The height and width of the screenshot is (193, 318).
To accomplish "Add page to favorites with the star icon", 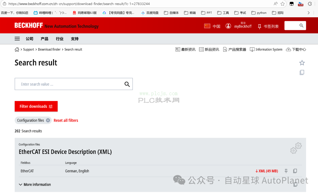I will [x=282, y=4].
